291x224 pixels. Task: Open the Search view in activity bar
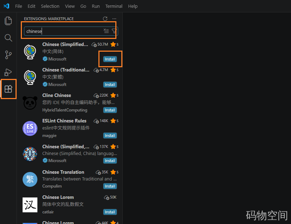8,38
